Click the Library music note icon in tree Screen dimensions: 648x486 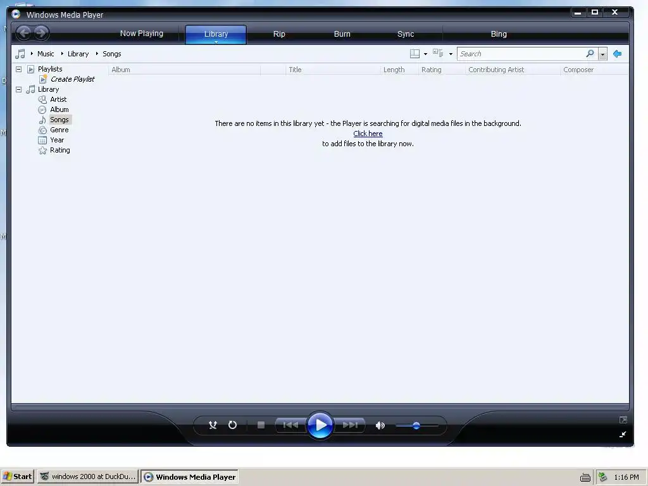point(30,89)
